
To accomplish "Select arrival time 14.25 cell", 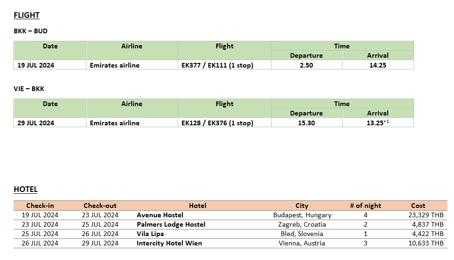I will click(x=378, y=65).
